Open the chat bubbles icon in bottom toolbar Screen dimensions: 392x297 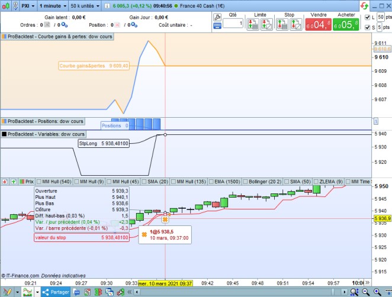[76, 292]
